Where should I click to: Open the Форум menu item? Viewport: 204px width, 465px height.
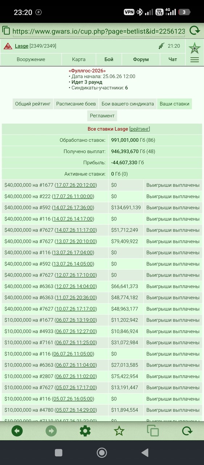(141, 59)
